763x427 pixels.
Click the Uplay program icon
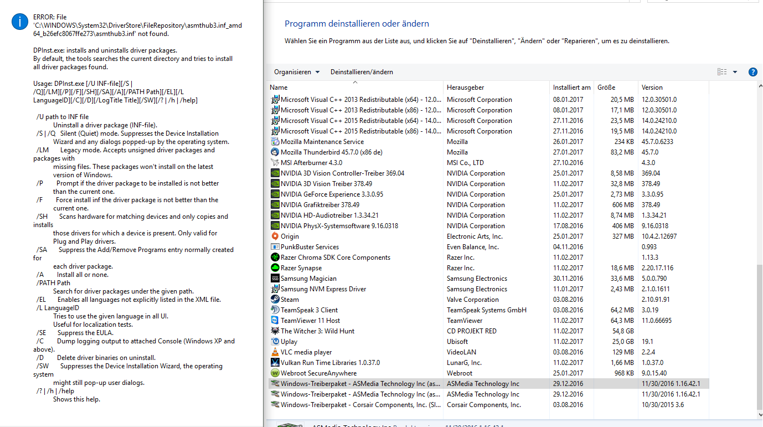pyautogui.click(x=275, y=342)
